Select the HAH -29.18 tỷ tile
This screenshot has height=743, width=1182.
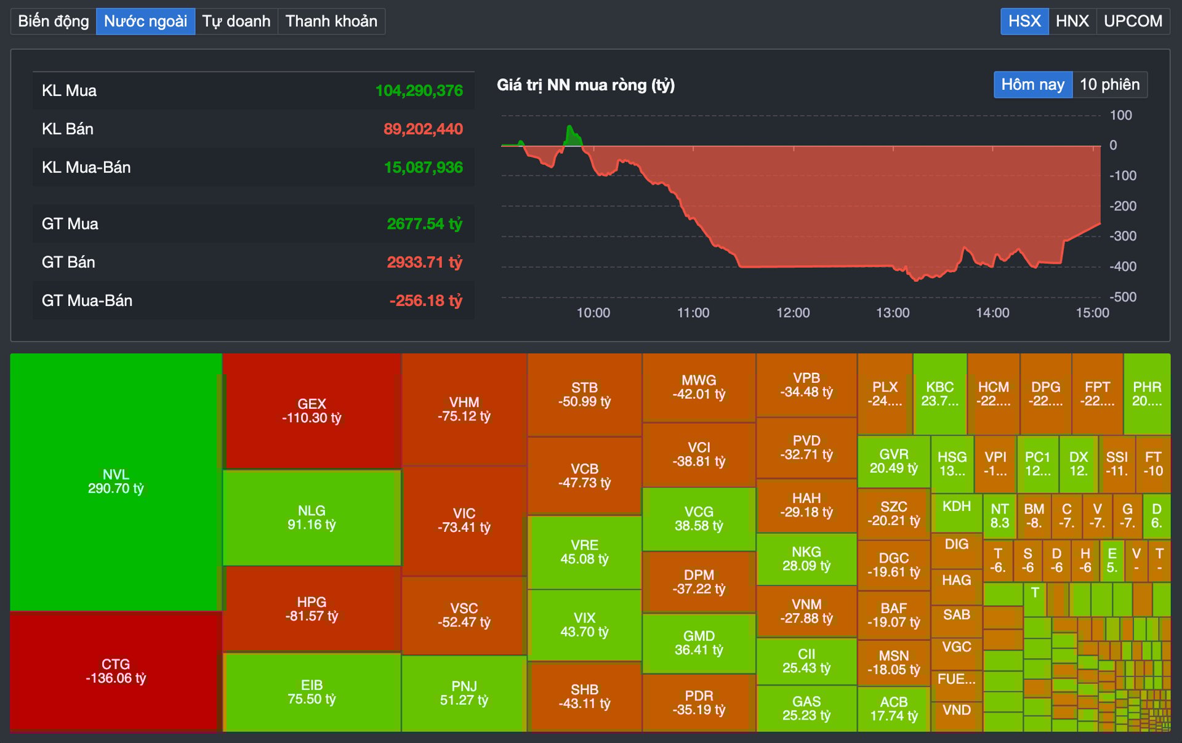(x=806, y=505)
